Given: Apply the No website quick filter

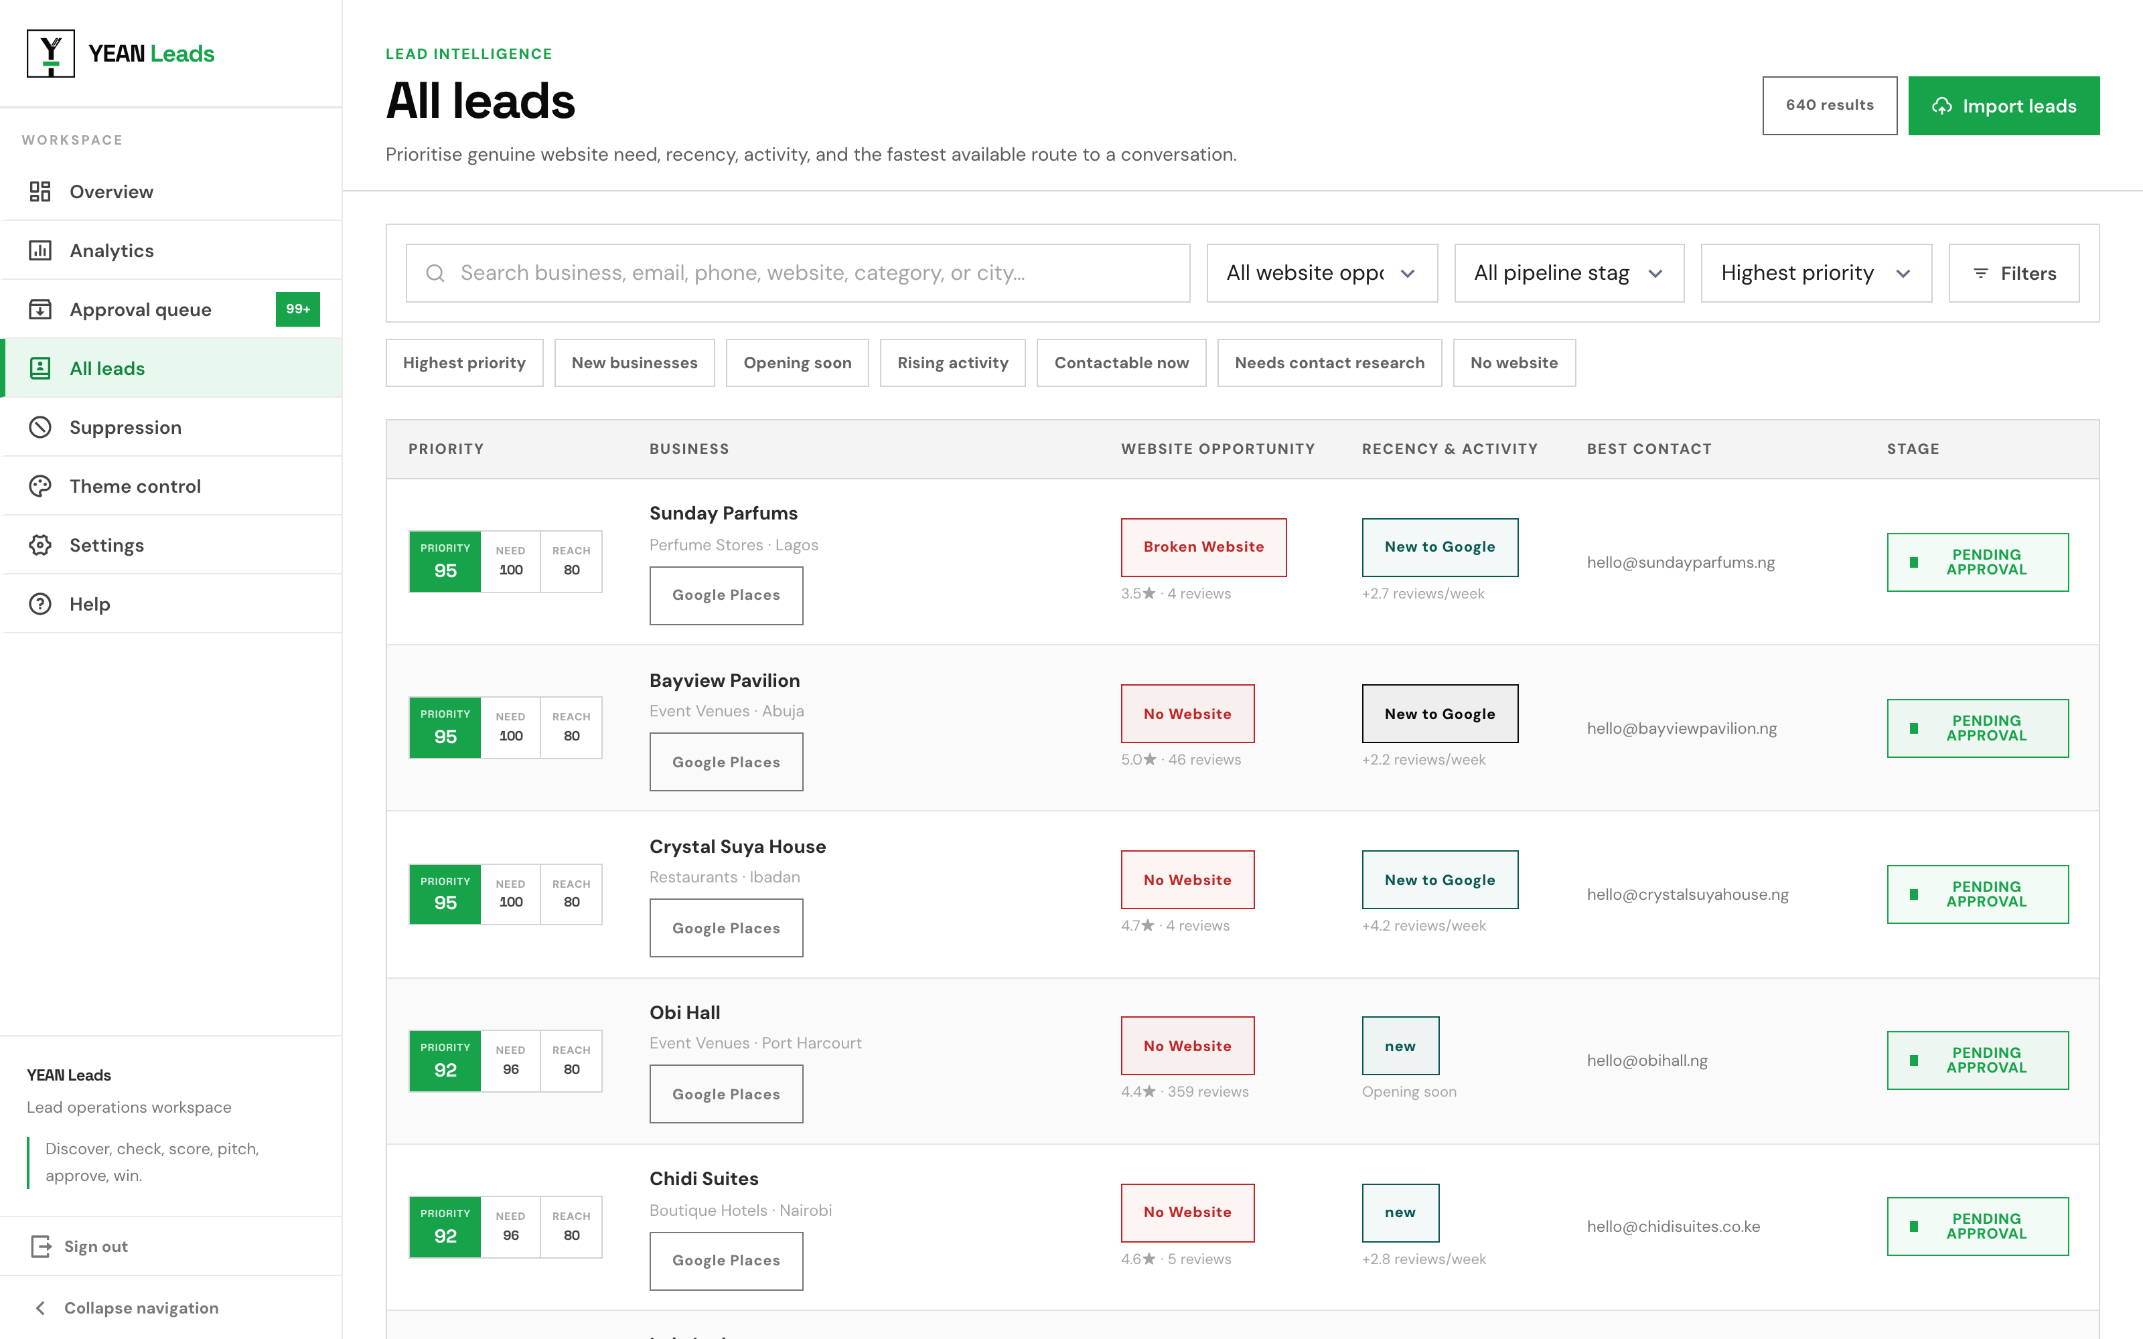Looking at the screenshot, I should pyautogui.click(x=1514, y=363).
